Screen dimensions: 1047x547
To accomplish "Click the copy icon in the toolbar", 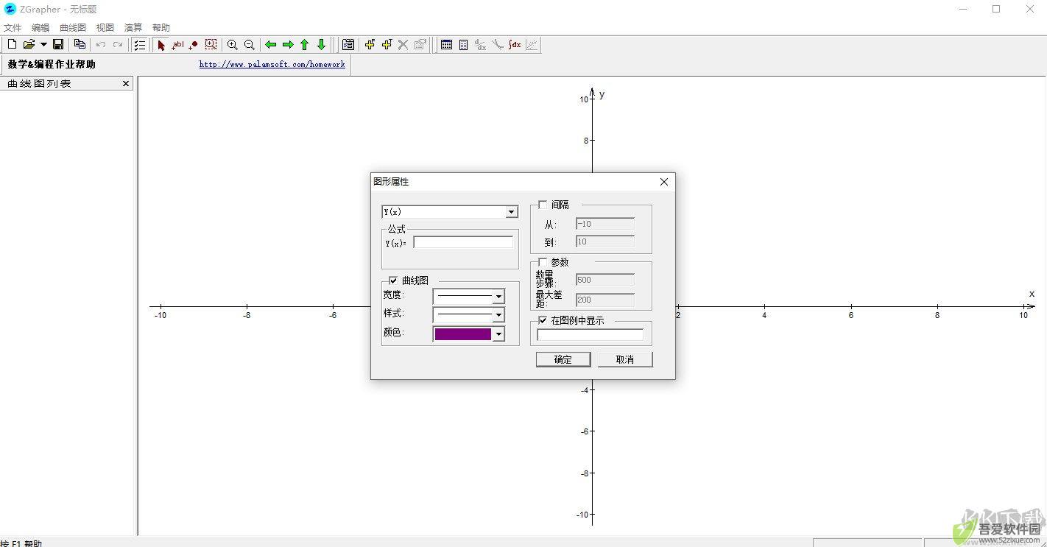I will click(80, 45).
